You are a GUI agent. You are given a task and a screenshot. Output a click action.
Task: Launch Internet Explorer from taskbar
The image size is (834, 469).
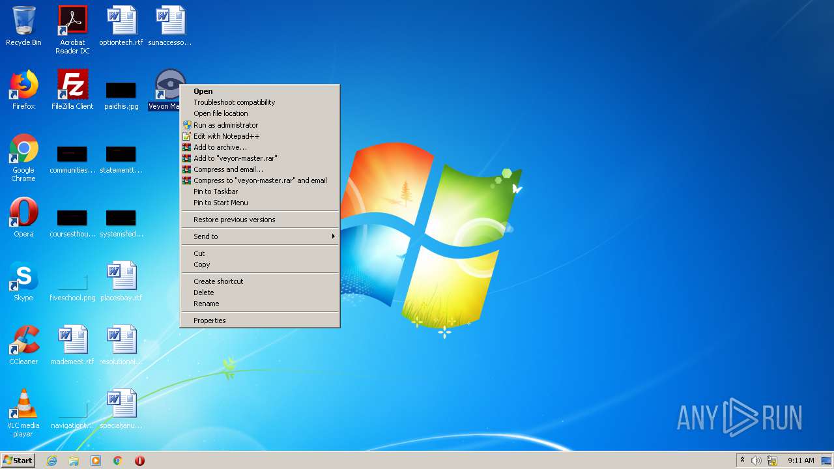tap(51, 461)
